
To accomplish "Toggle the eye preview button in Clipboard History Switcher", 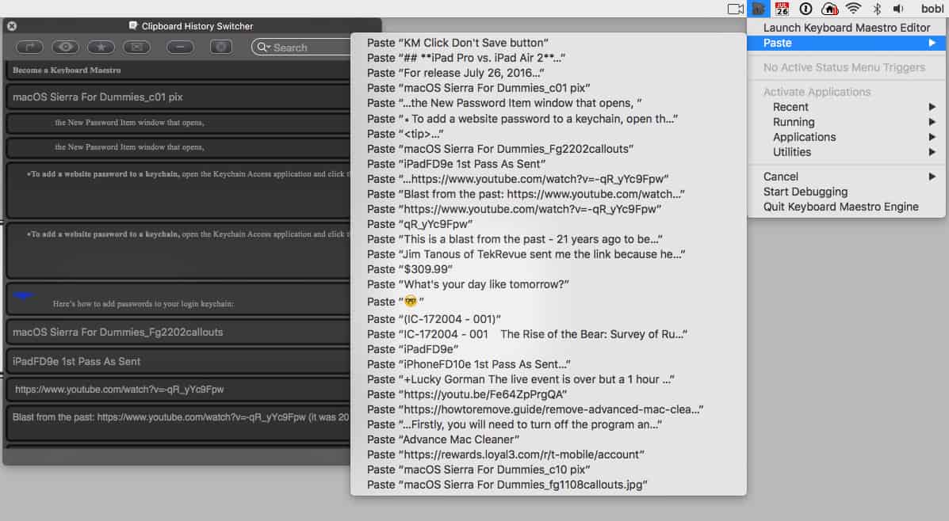I will 65,48.
